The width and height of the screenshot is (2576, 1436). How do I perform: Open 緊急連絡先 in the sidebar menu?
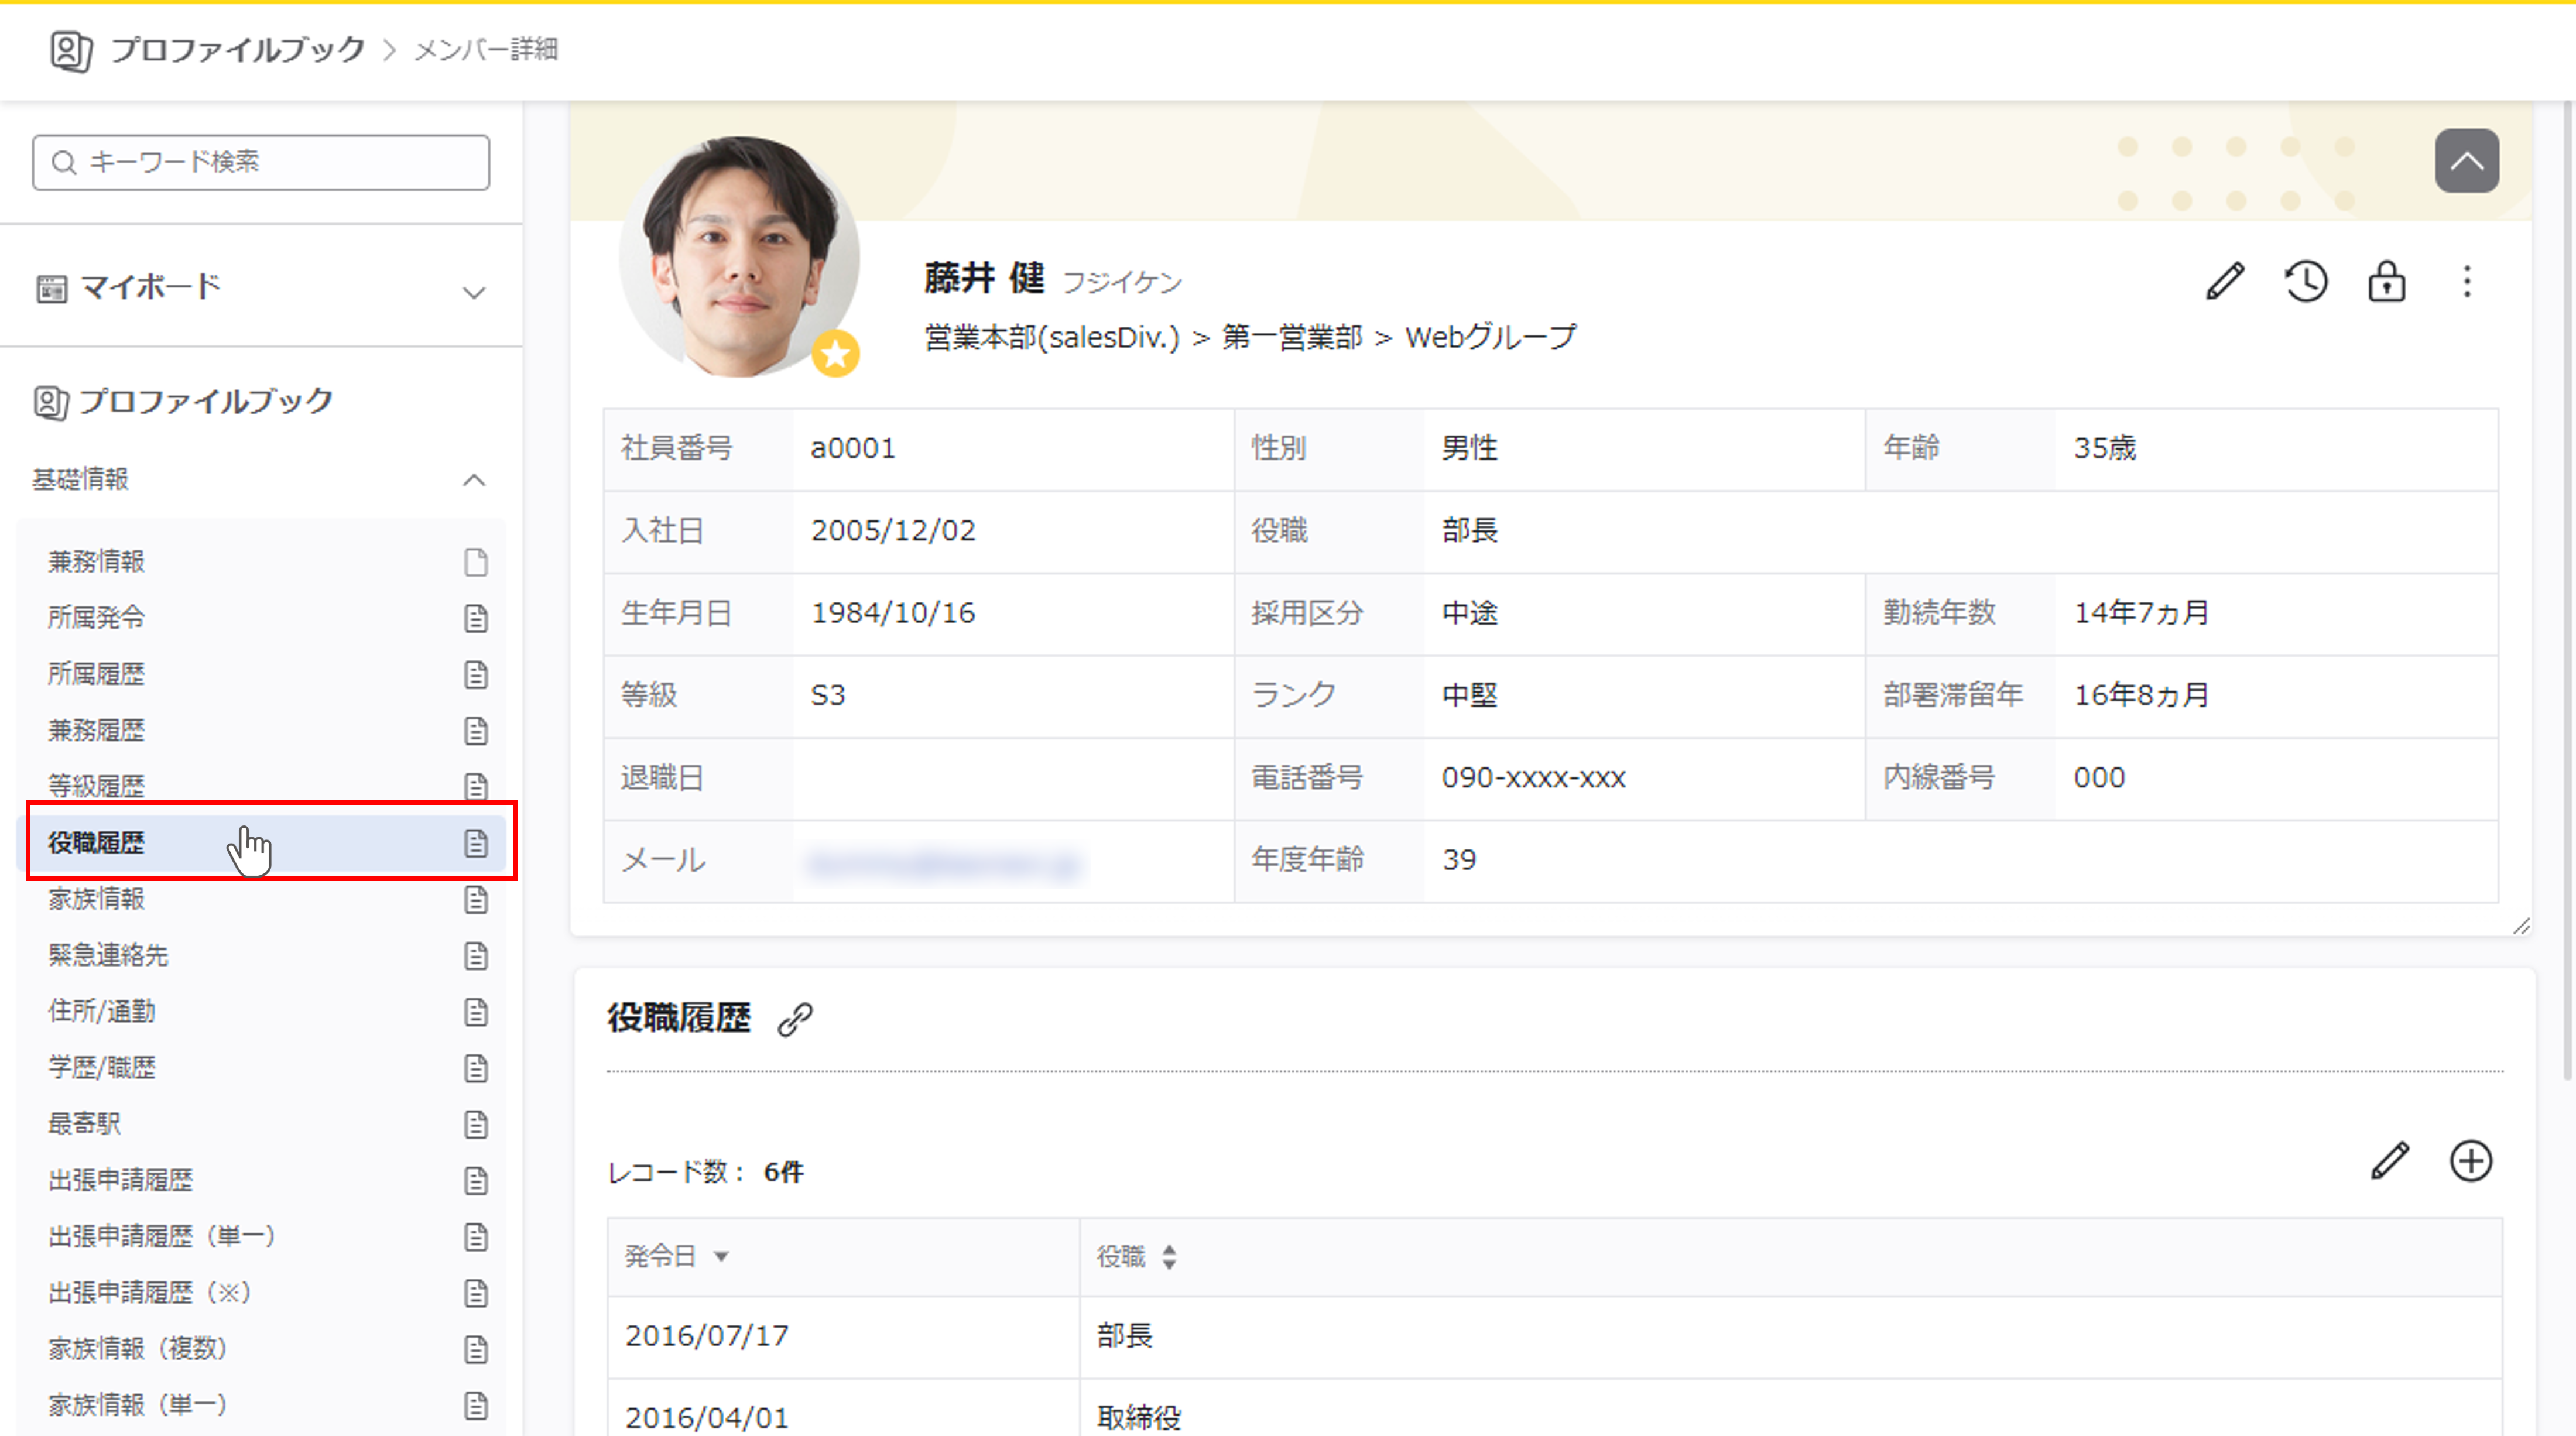click(x=108, y=955)
